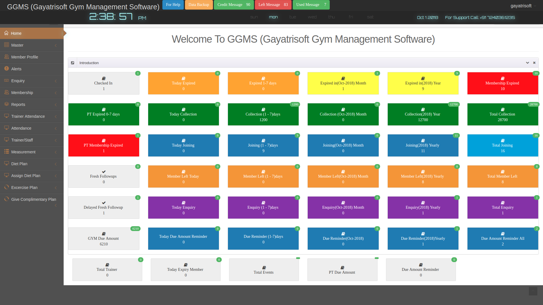Expand the Trainer Attendance submenu arrow
Viewport: 543px width, 305px height.
click(x=56, y=117)
